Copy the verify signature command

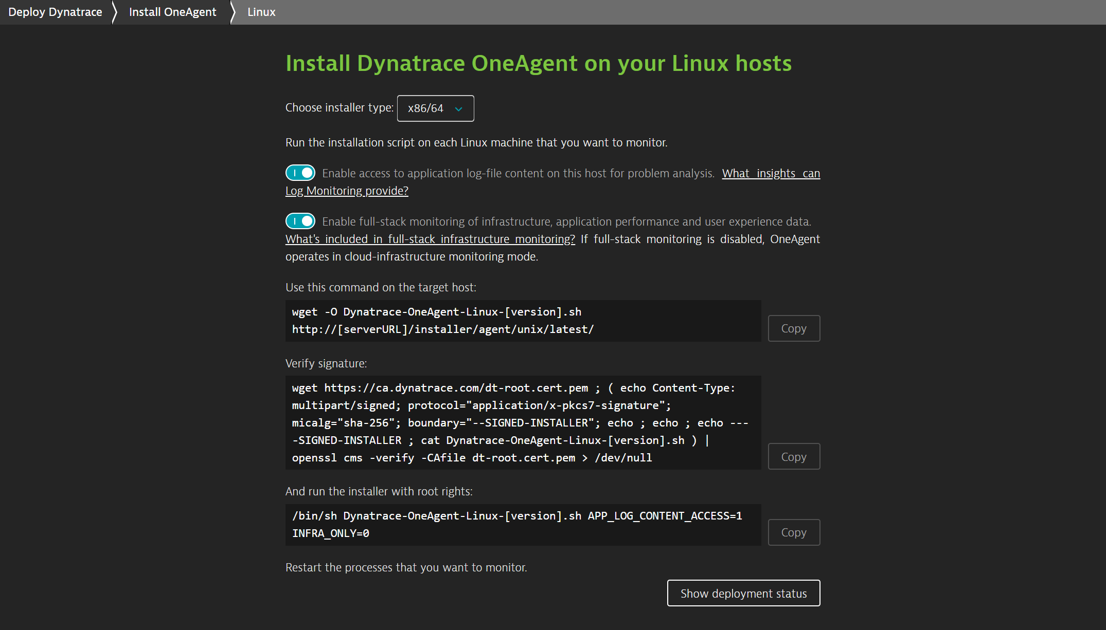[x=794, y=456]
